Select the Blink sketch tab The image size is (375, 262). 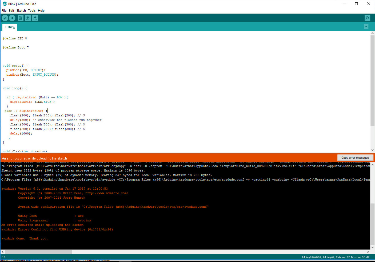point(10,27)
